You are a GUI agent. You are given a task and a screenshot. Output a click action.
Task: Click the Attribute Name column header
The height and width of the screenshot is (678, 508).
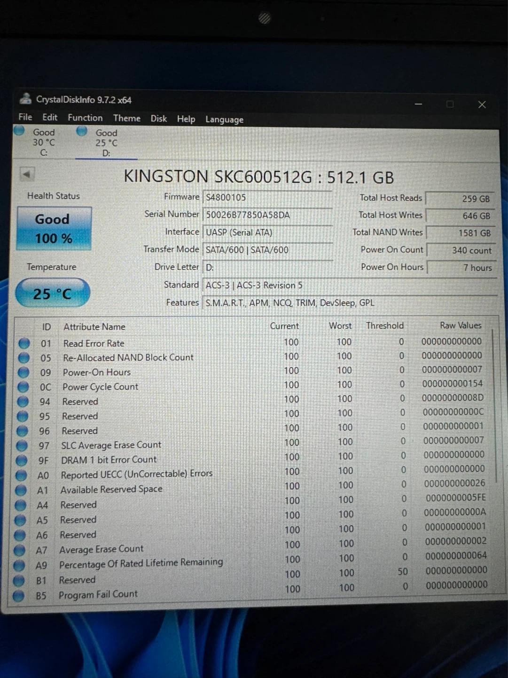point(94,327)
